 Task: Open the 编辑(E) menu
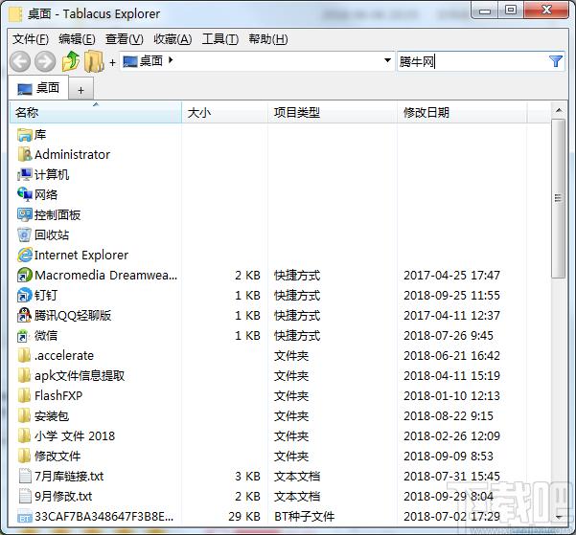77,39
